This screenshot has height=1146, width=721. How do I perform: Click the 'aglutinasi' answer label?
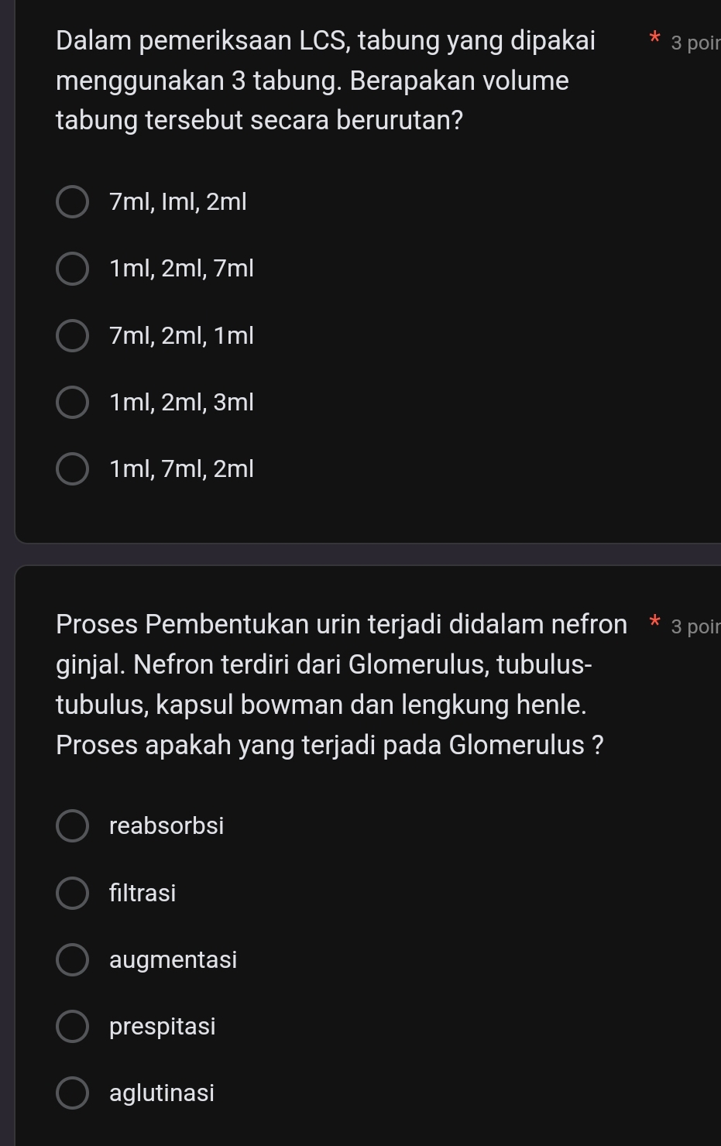coord(162,1093)
